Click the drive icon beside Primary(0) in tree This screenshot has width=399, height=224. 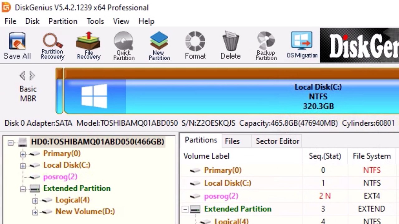tap(35, 154)
